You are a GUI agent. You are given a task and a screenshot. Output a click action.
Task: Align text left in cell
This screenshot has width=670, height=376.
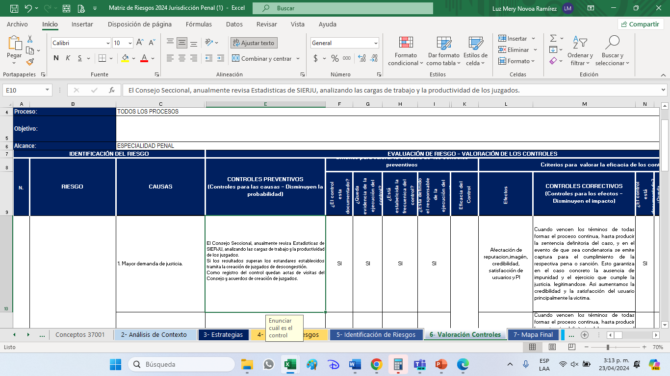tap(170, 58)
